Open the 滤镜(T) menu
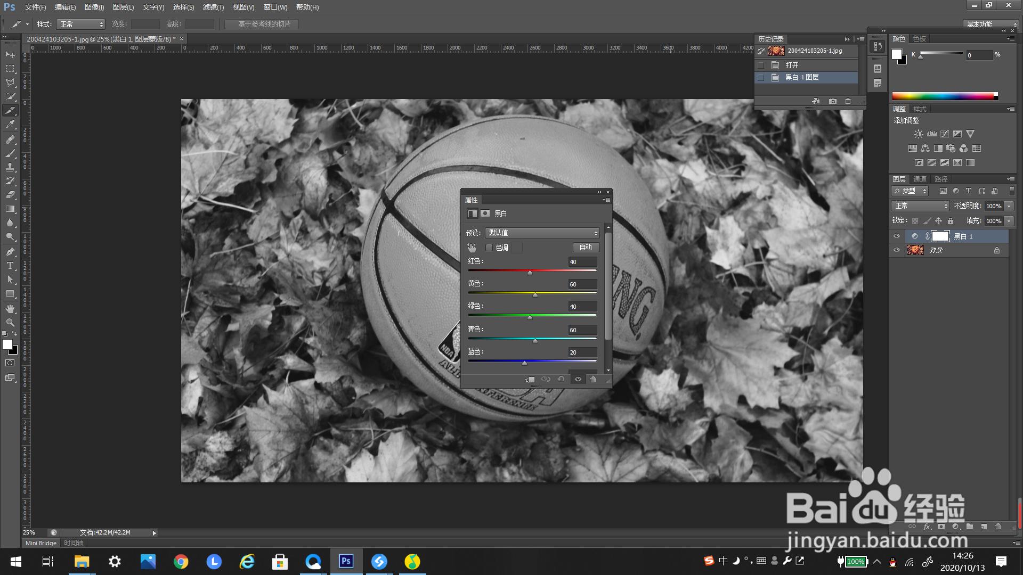This screenshot has height=575, width=1023. coord(213,7)
